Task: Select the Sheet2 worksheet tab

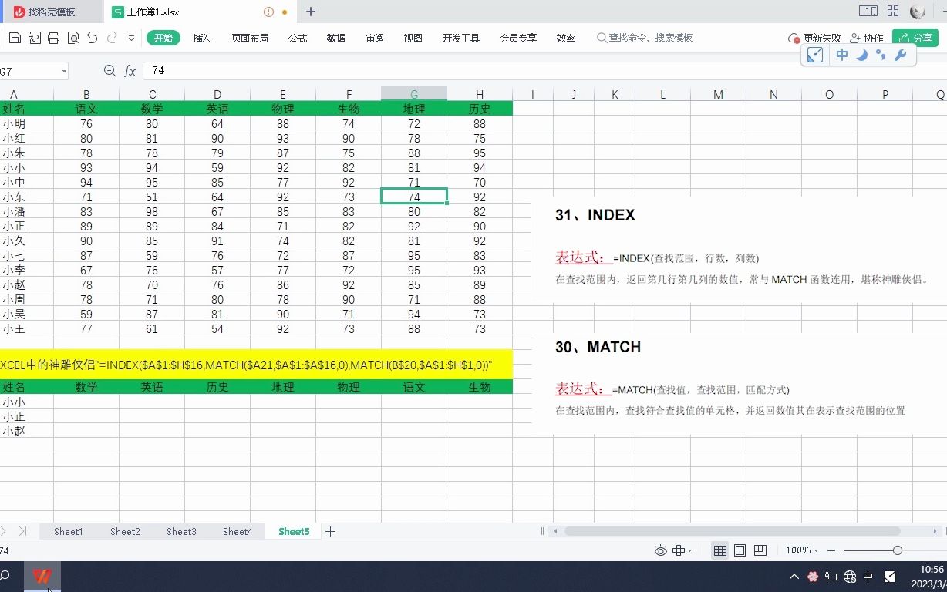Action: pyautogui.click(x=124, y=531)
